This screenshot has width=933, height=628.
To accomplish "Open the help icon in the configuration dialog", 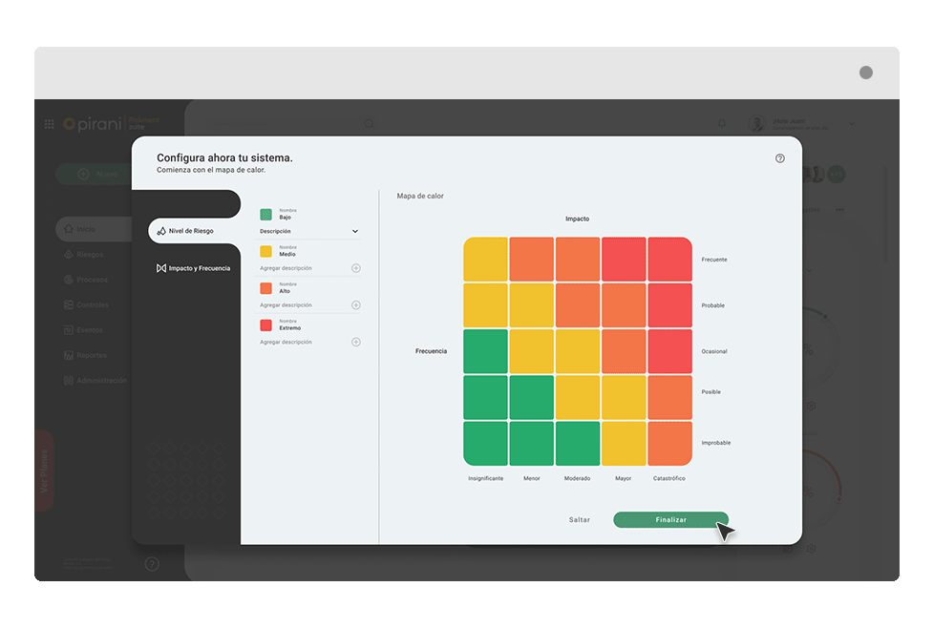I will (x=780, y=158).
